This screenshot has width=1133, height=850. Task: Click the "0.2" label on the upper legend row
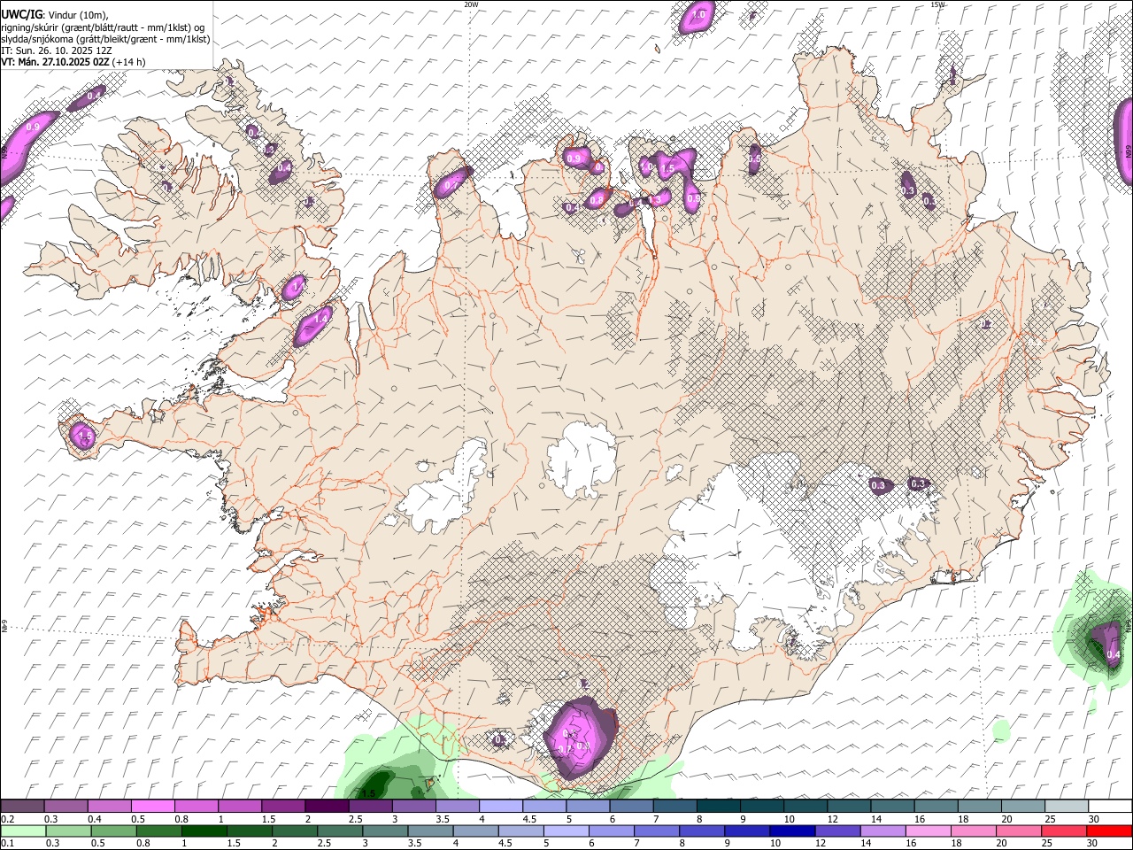click(7, 819)
